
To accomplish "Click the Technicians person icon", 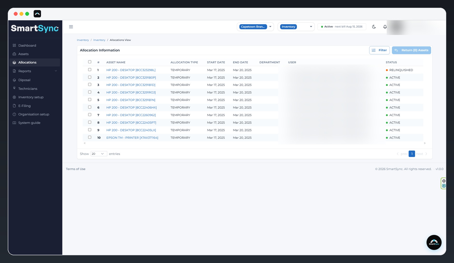I will click(14, 88).
